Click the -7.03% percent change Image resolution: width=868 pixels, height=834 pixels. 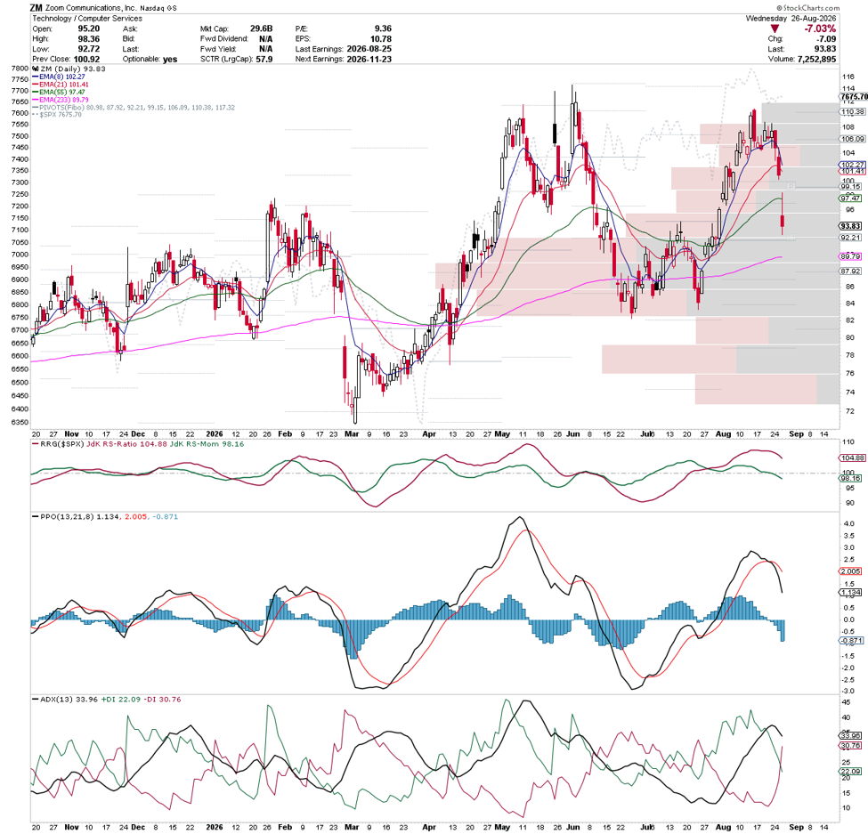[821, 28]
